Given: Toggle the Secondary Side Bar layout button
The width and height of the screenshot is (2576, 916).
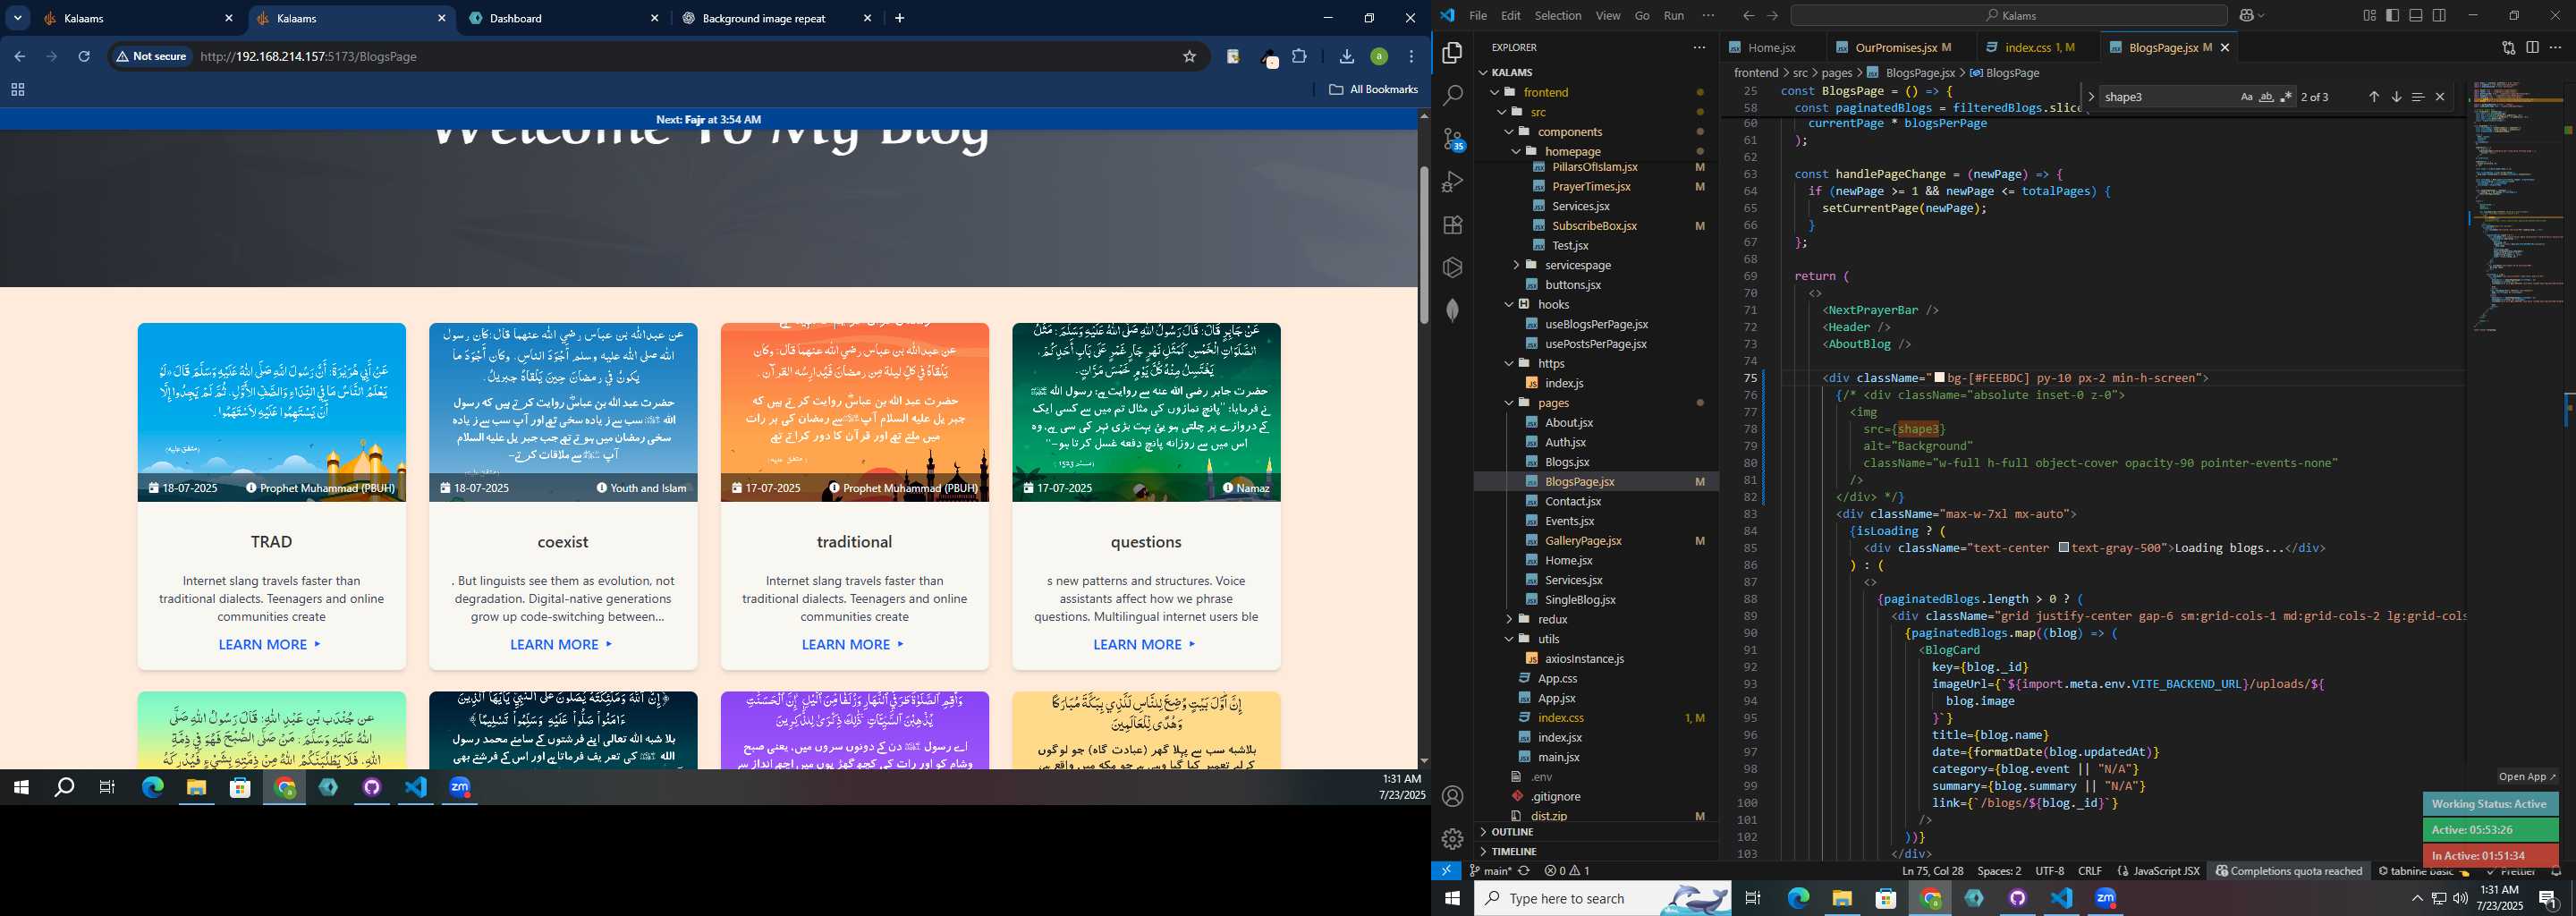Looking at the screenshot, I should point(2439,15).
